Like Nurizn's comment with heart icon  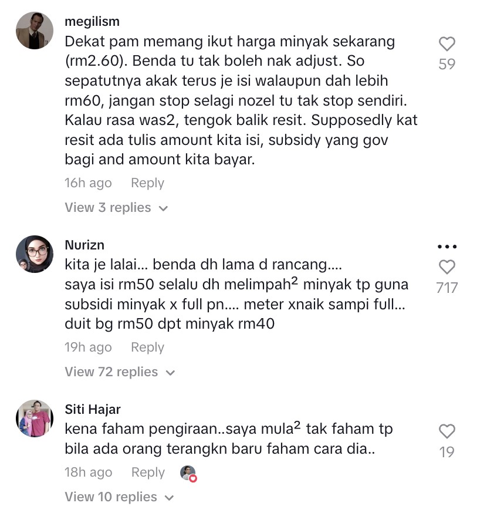pyautogui.click(x=447, y=267)
